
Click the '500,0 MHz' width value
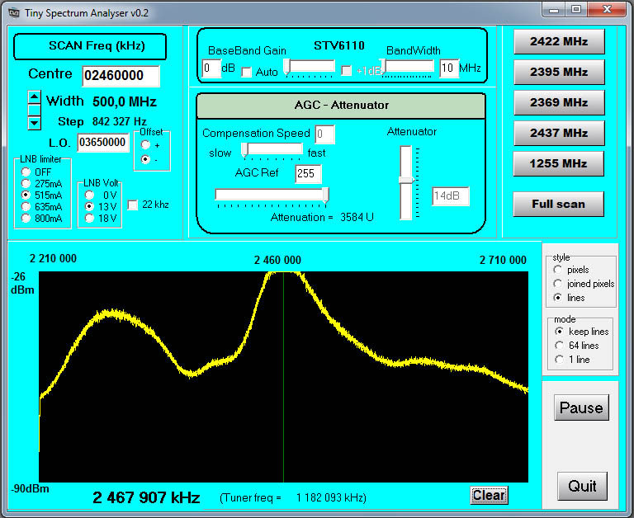[125, 101]
